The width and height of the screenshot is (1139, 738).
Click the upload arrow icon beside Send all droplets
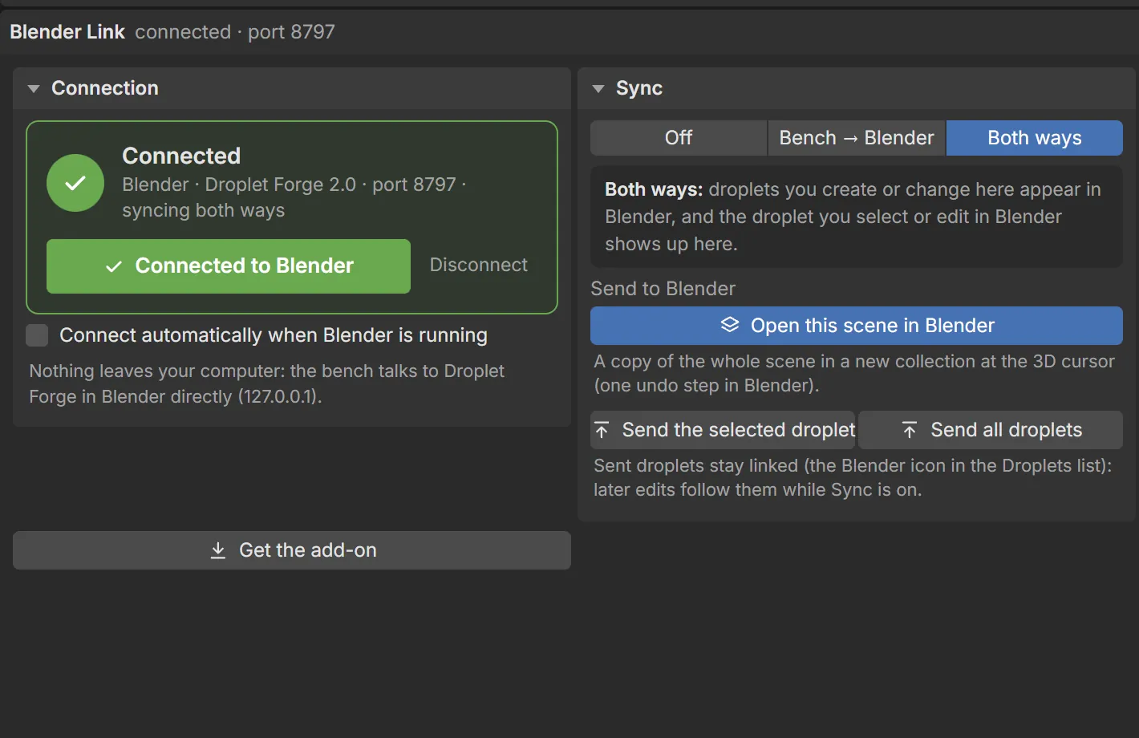click(x=910, y=430)
